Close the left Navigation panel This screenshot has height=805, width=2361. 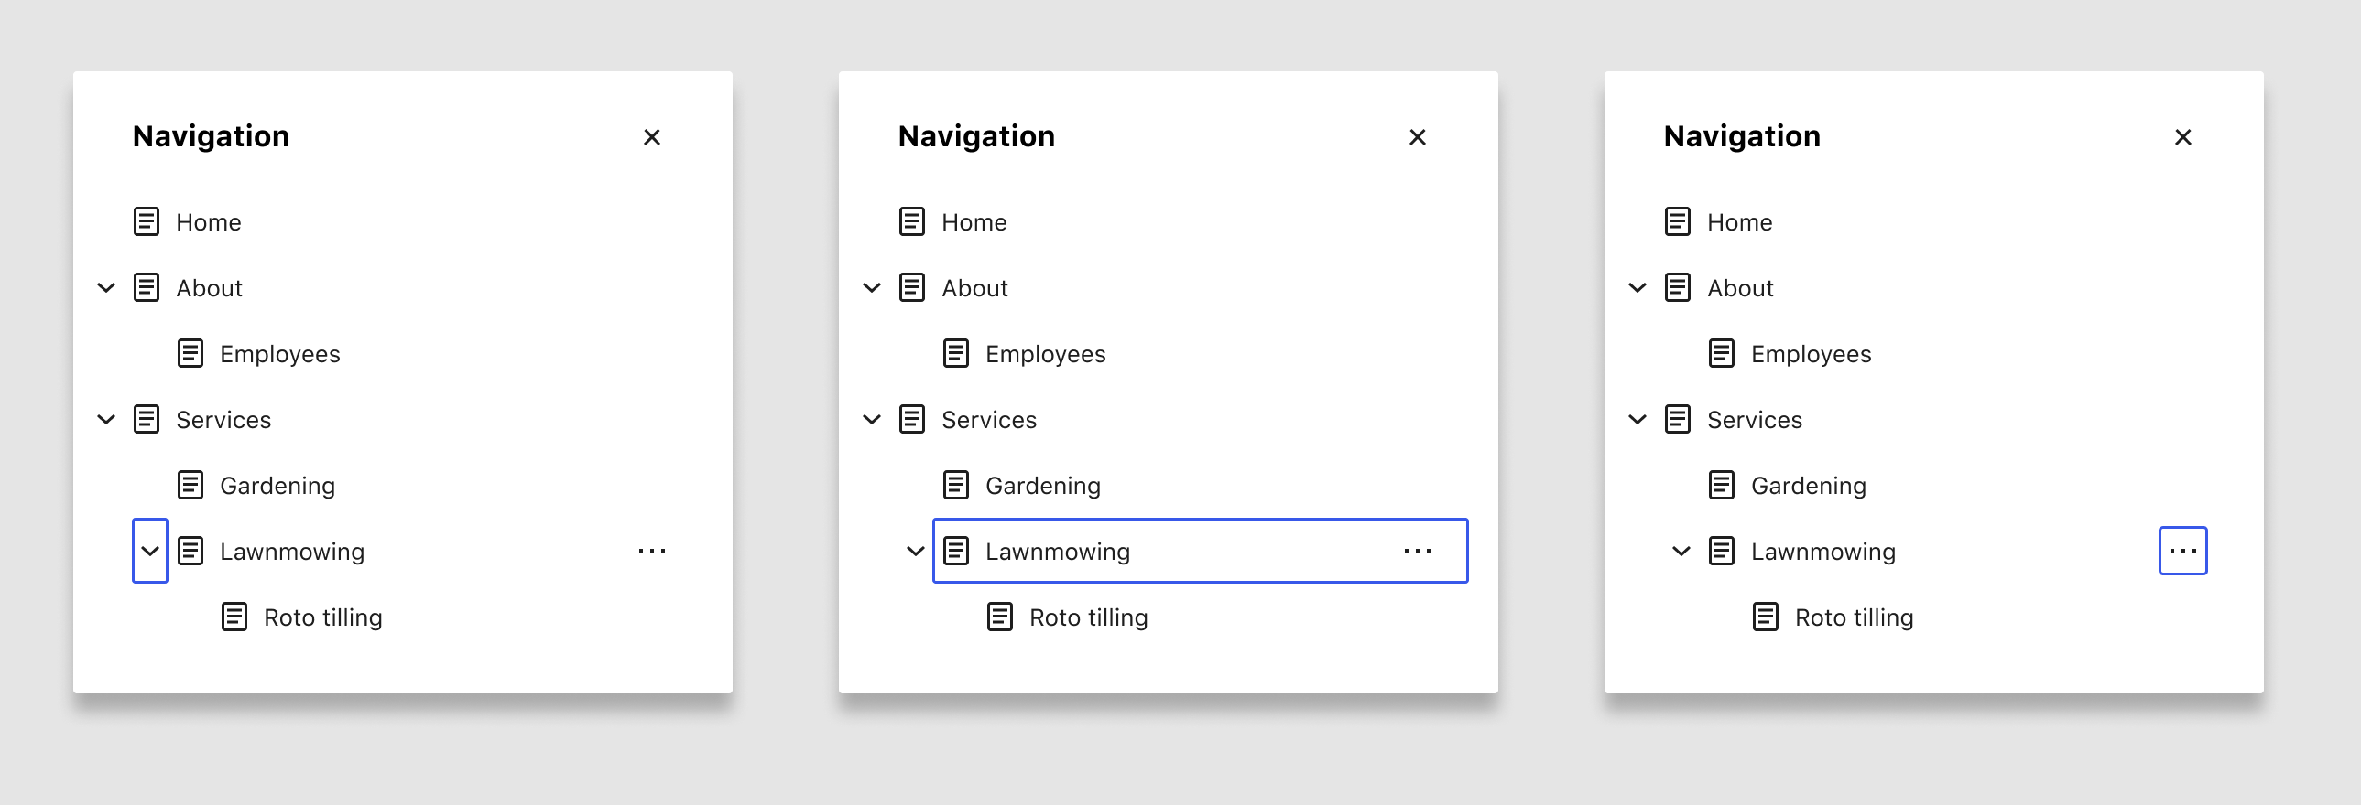[652, 137]
